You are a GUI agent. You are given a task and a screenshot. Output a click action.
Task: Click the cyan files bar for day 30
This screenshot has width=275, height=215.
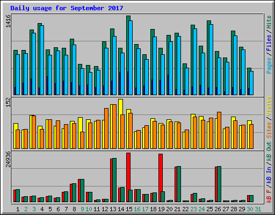251,83
